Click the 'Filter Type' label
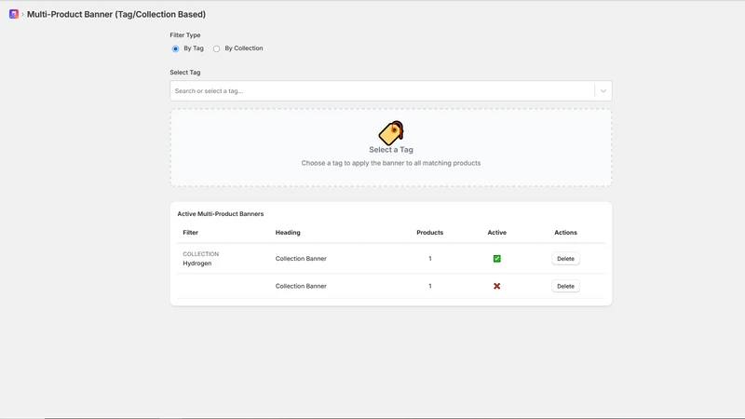 pyautogui.click(x=185, y=35)
